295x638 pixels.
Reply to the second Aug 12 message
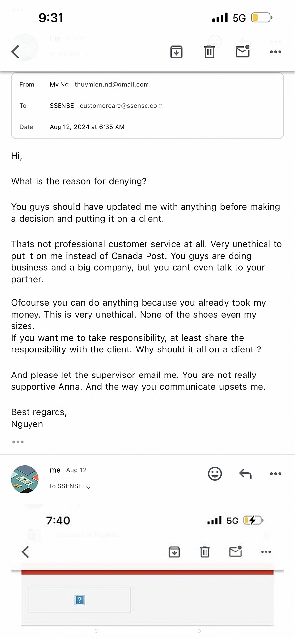coord(245,474)
